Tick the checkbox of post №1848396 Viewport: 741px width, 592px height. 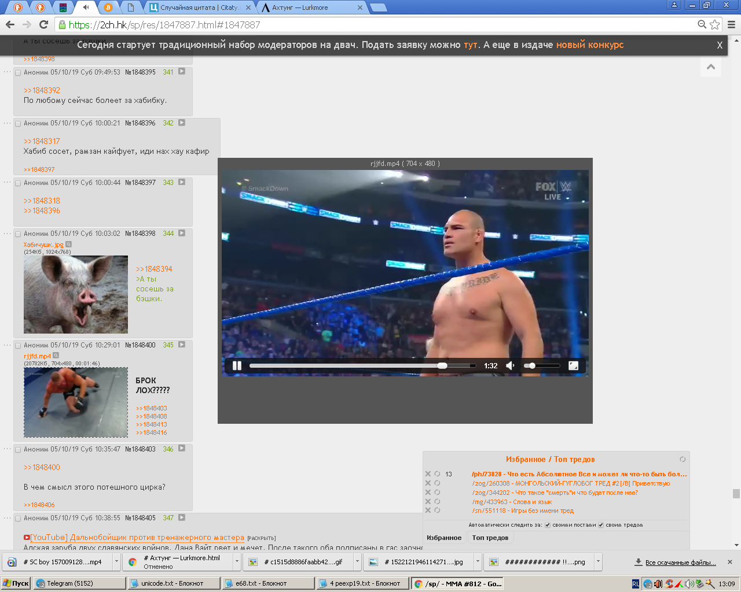tap(18, 124)
